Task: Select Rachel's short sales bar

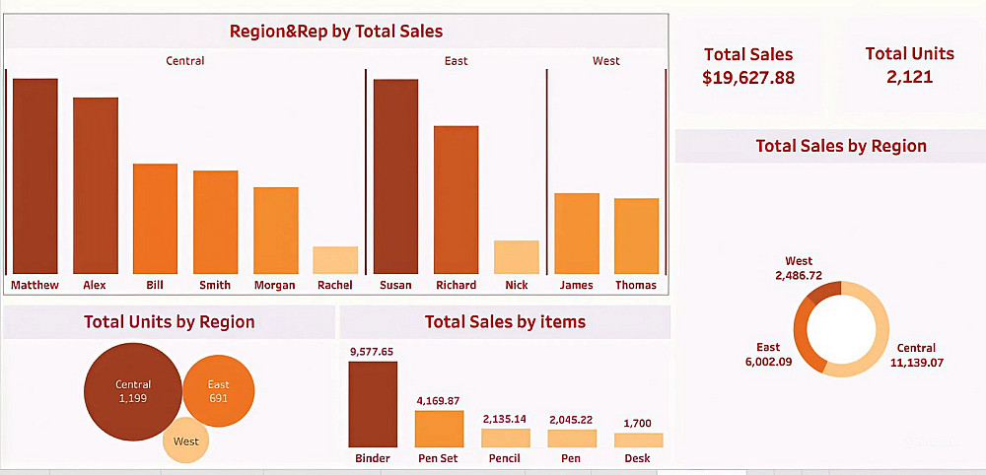Action: click(x=335, y=260)
